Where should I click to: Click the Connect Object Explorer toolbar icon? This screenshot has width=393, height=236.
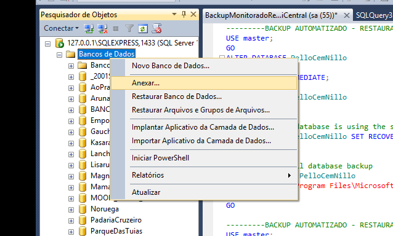pyautogui.click(x=89, y=28)
